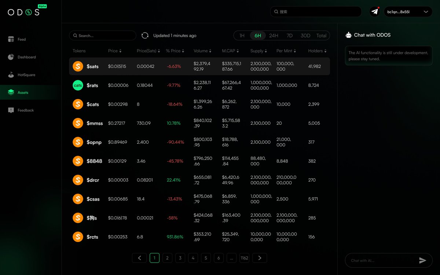Viewport: 440px width, 275px height.
Task: Send chat message with send arrow icon
Action: pos(423,260)
